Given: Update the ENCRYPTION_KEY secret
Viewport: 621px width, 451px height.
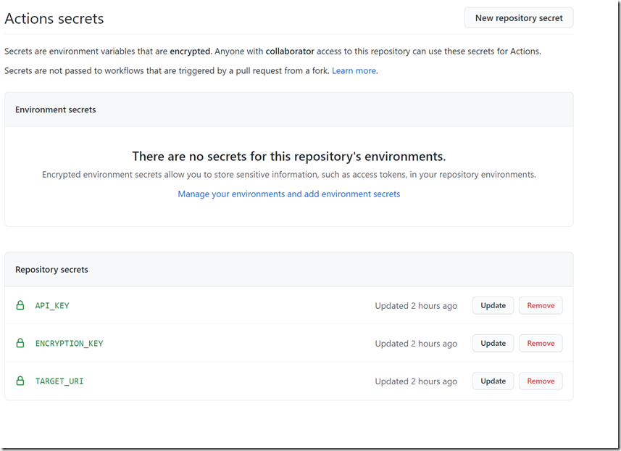Looking at the screenshot, I should pyautogui.click(x=493, y=343).
